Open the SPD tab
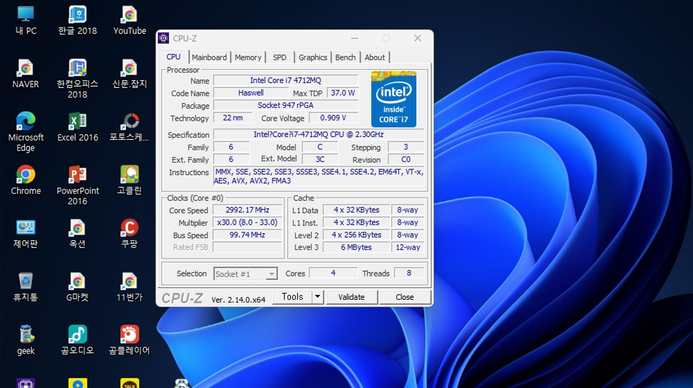Viewport: 693px width, 388px height. 279,57
